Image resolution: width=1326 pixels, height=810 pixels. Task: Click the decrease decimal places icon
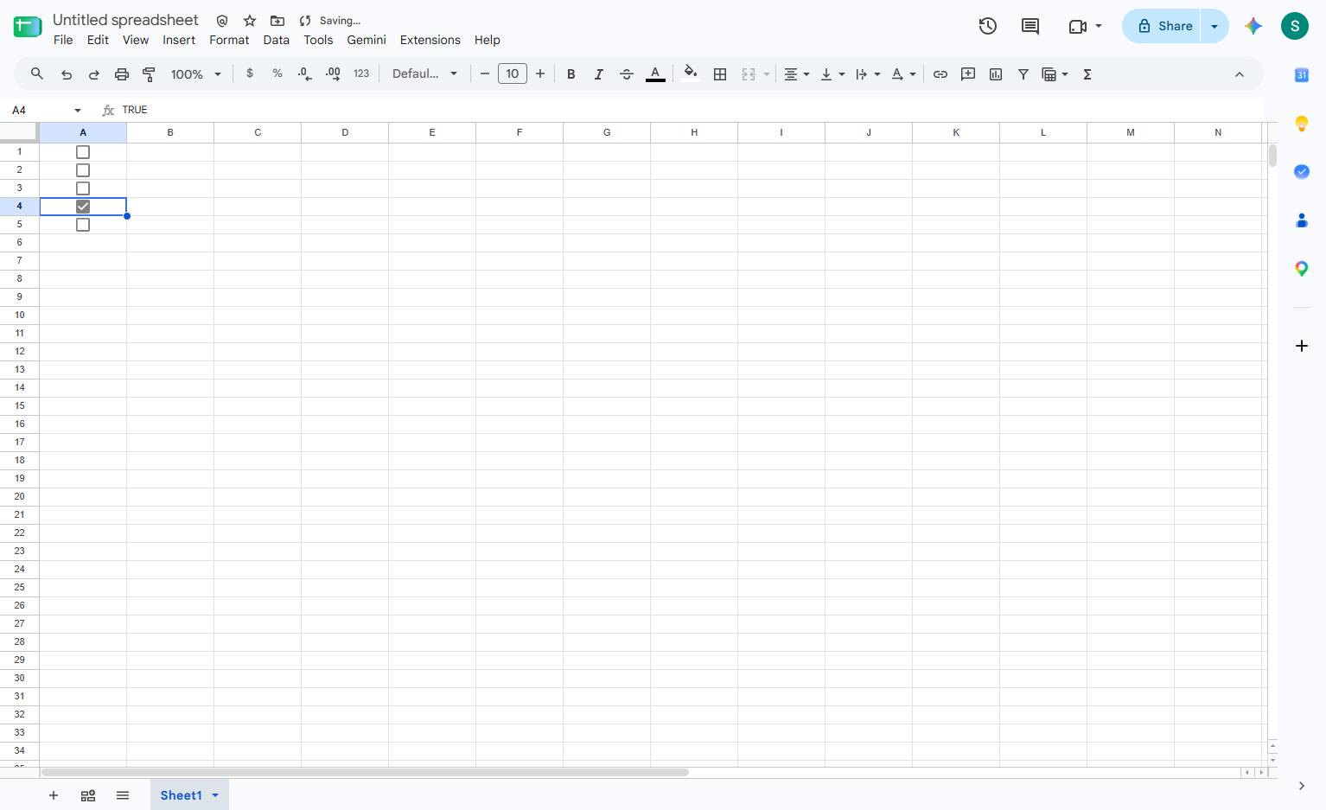[x=304, y=74]
